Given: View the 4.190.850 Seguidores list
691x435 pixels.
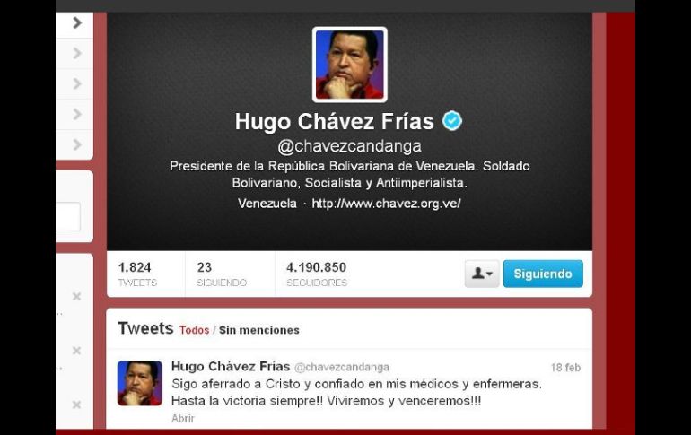Looking at the screenshot, I should [x=317, y=274].
